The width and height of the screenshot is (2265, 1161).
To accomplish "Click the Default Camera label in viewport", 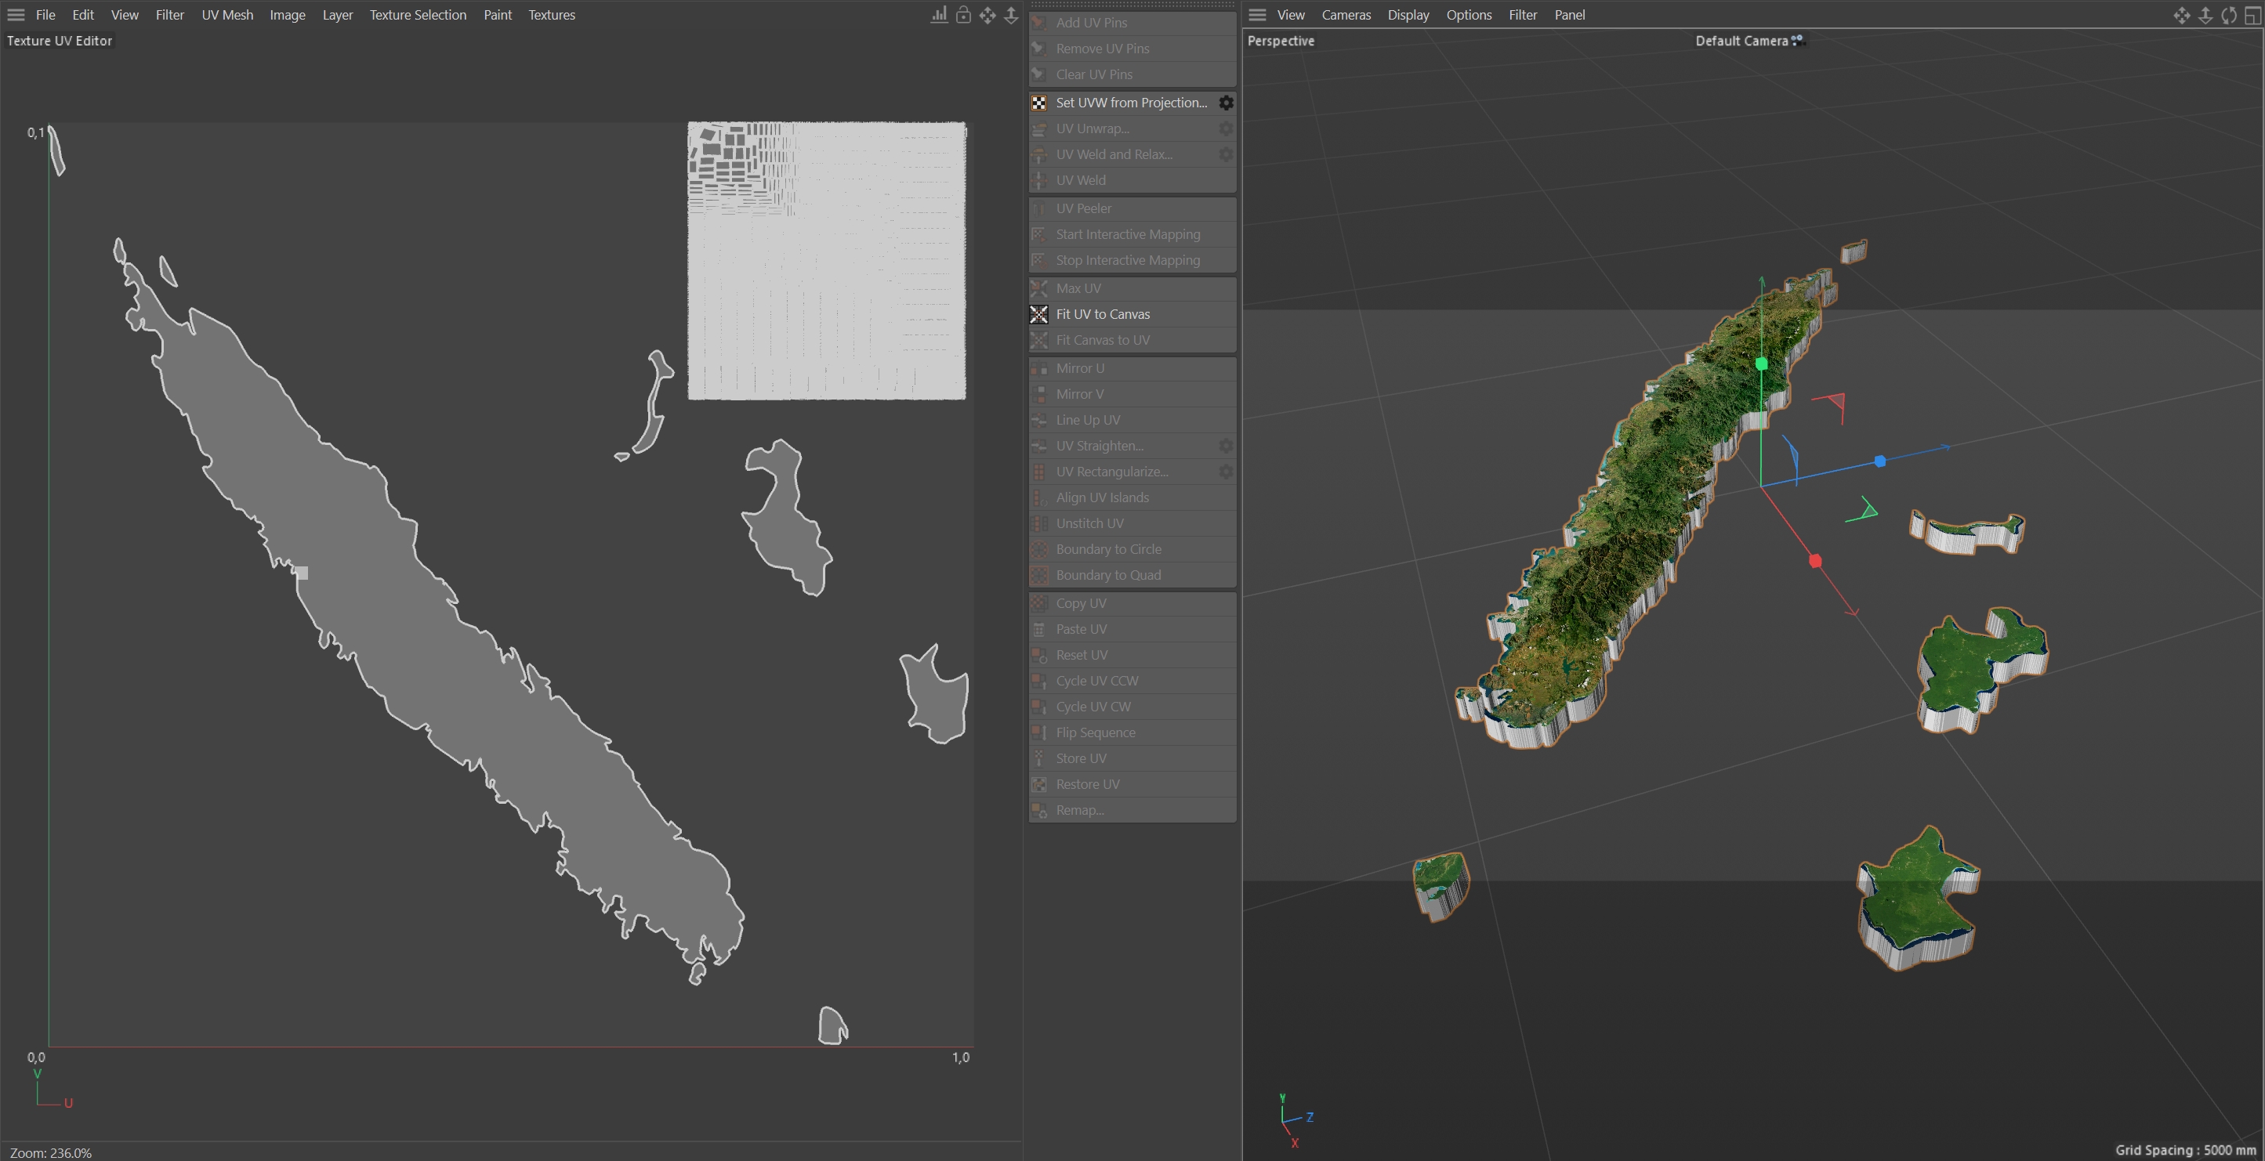I will tap(1741, 41).
